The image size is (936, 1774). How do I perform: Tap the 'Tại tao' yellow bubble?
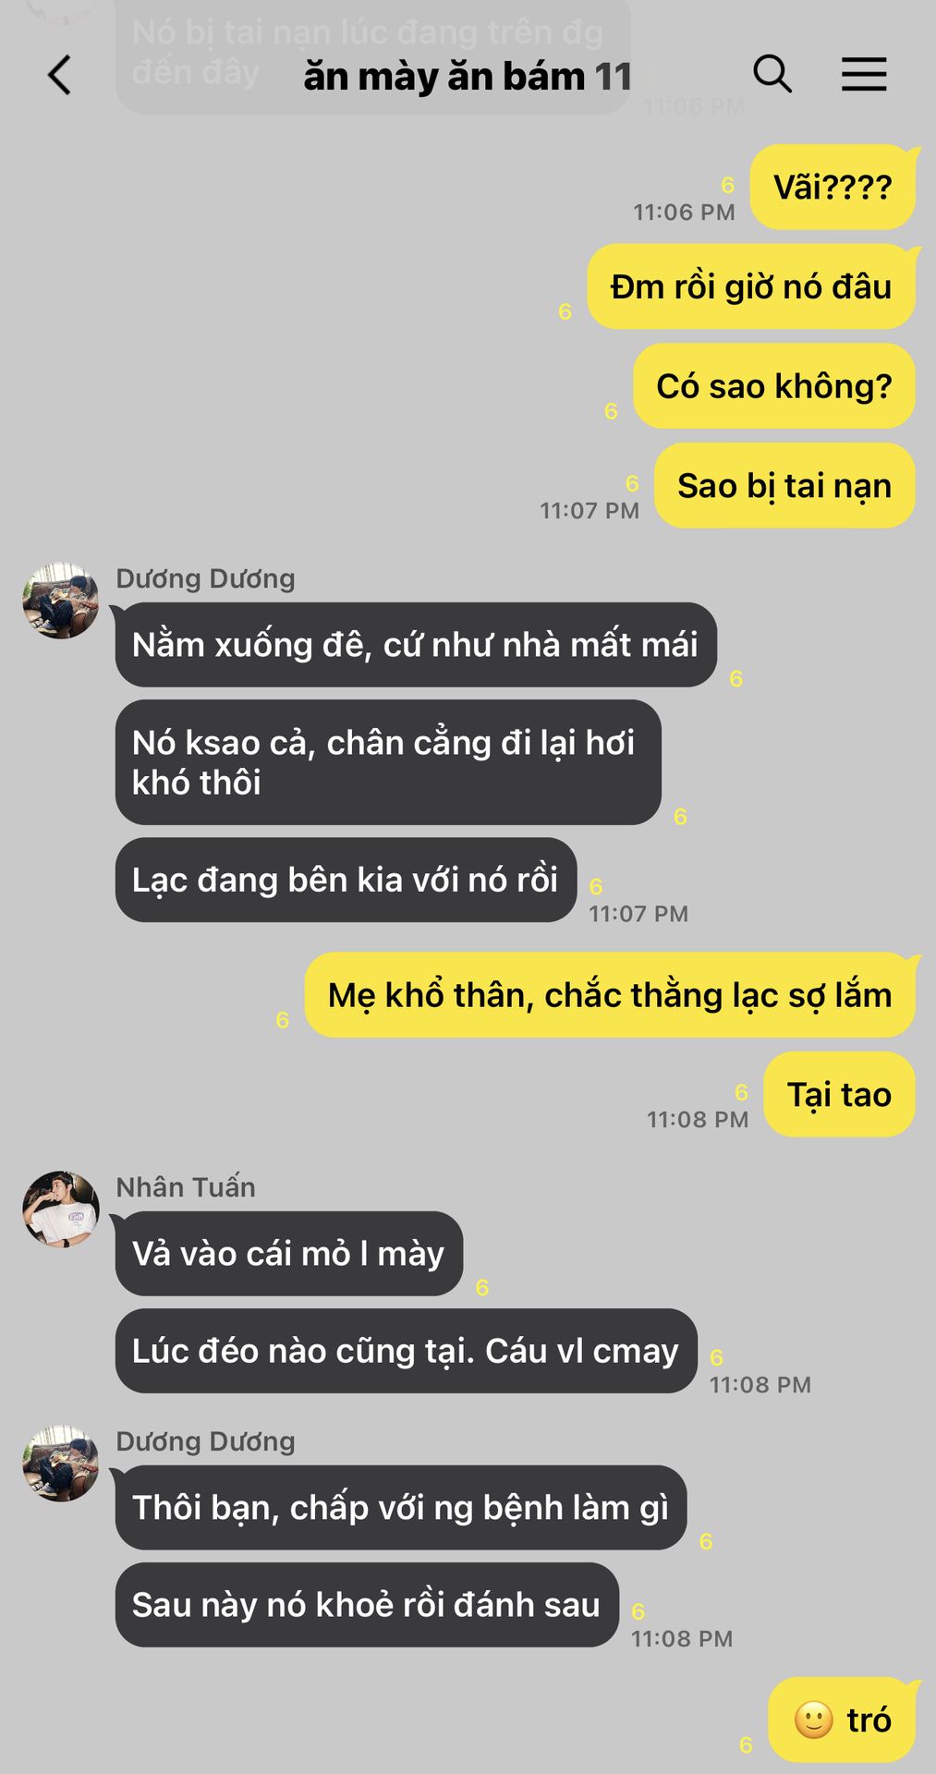[839, 1094]
